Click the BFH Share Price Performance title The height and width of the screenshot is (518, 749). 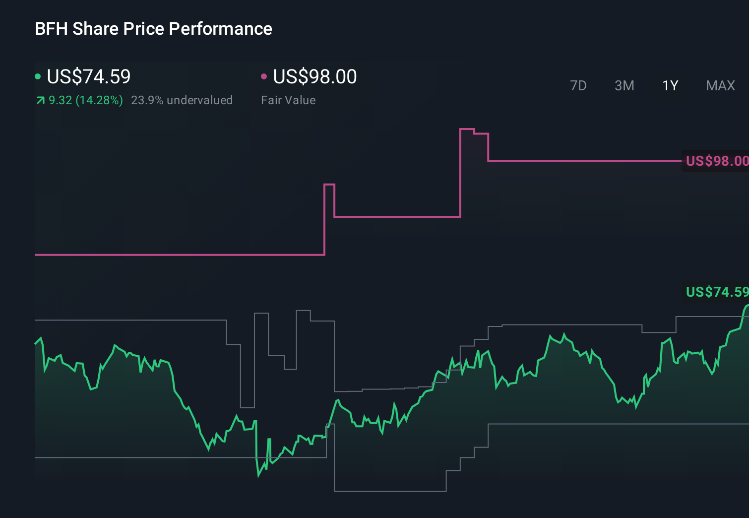pyautogui.click(x=153, y=29)
